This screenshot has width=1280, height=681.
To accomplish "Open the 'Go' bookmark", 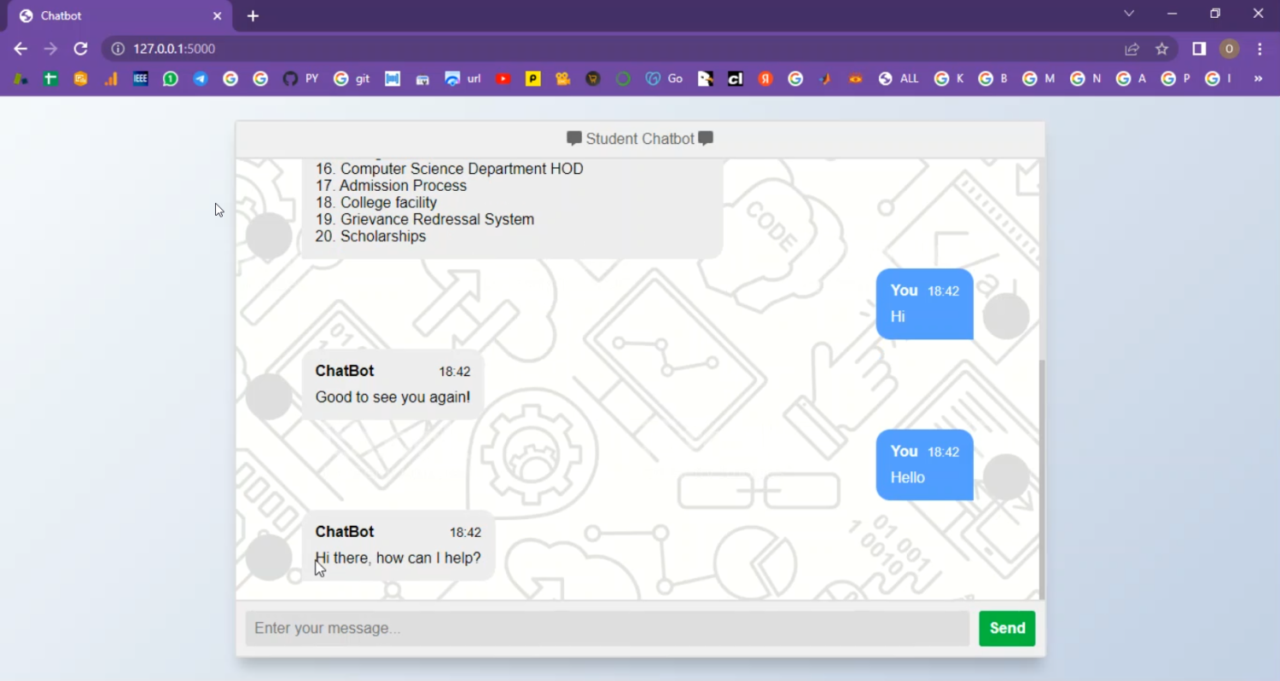I will [664, 78].
